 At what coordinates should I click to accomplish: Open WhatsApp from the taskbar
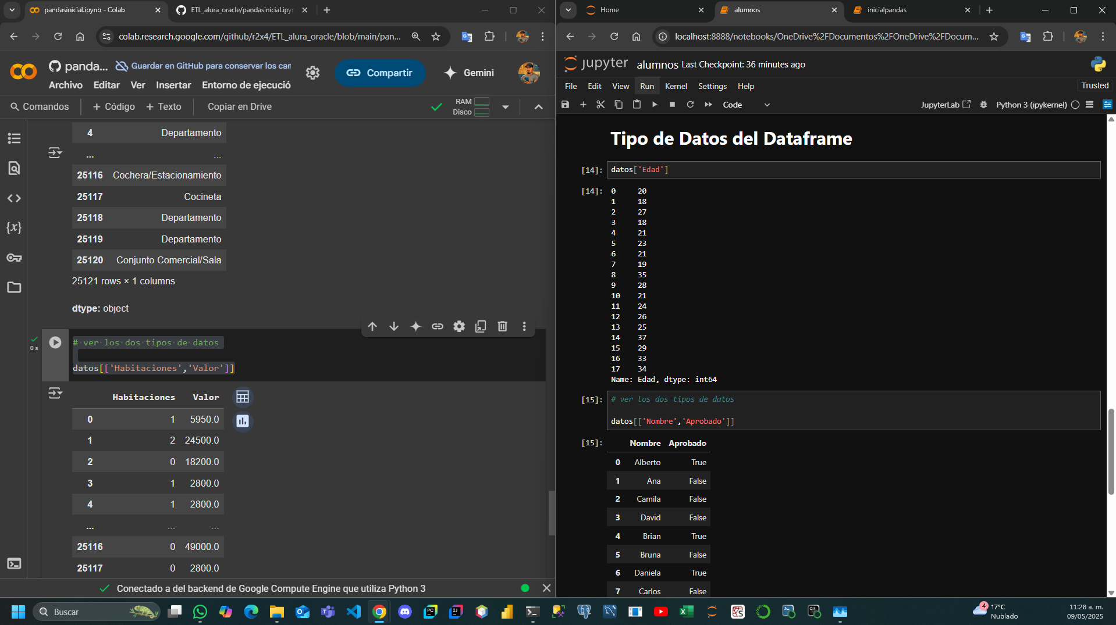click(x=200, y=612)
